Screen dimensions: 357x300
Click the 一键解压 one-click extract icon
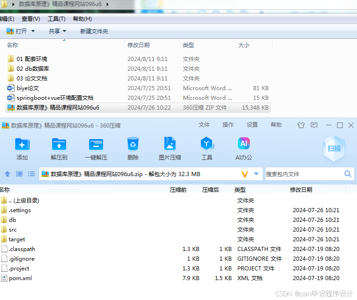click(96, 144)
